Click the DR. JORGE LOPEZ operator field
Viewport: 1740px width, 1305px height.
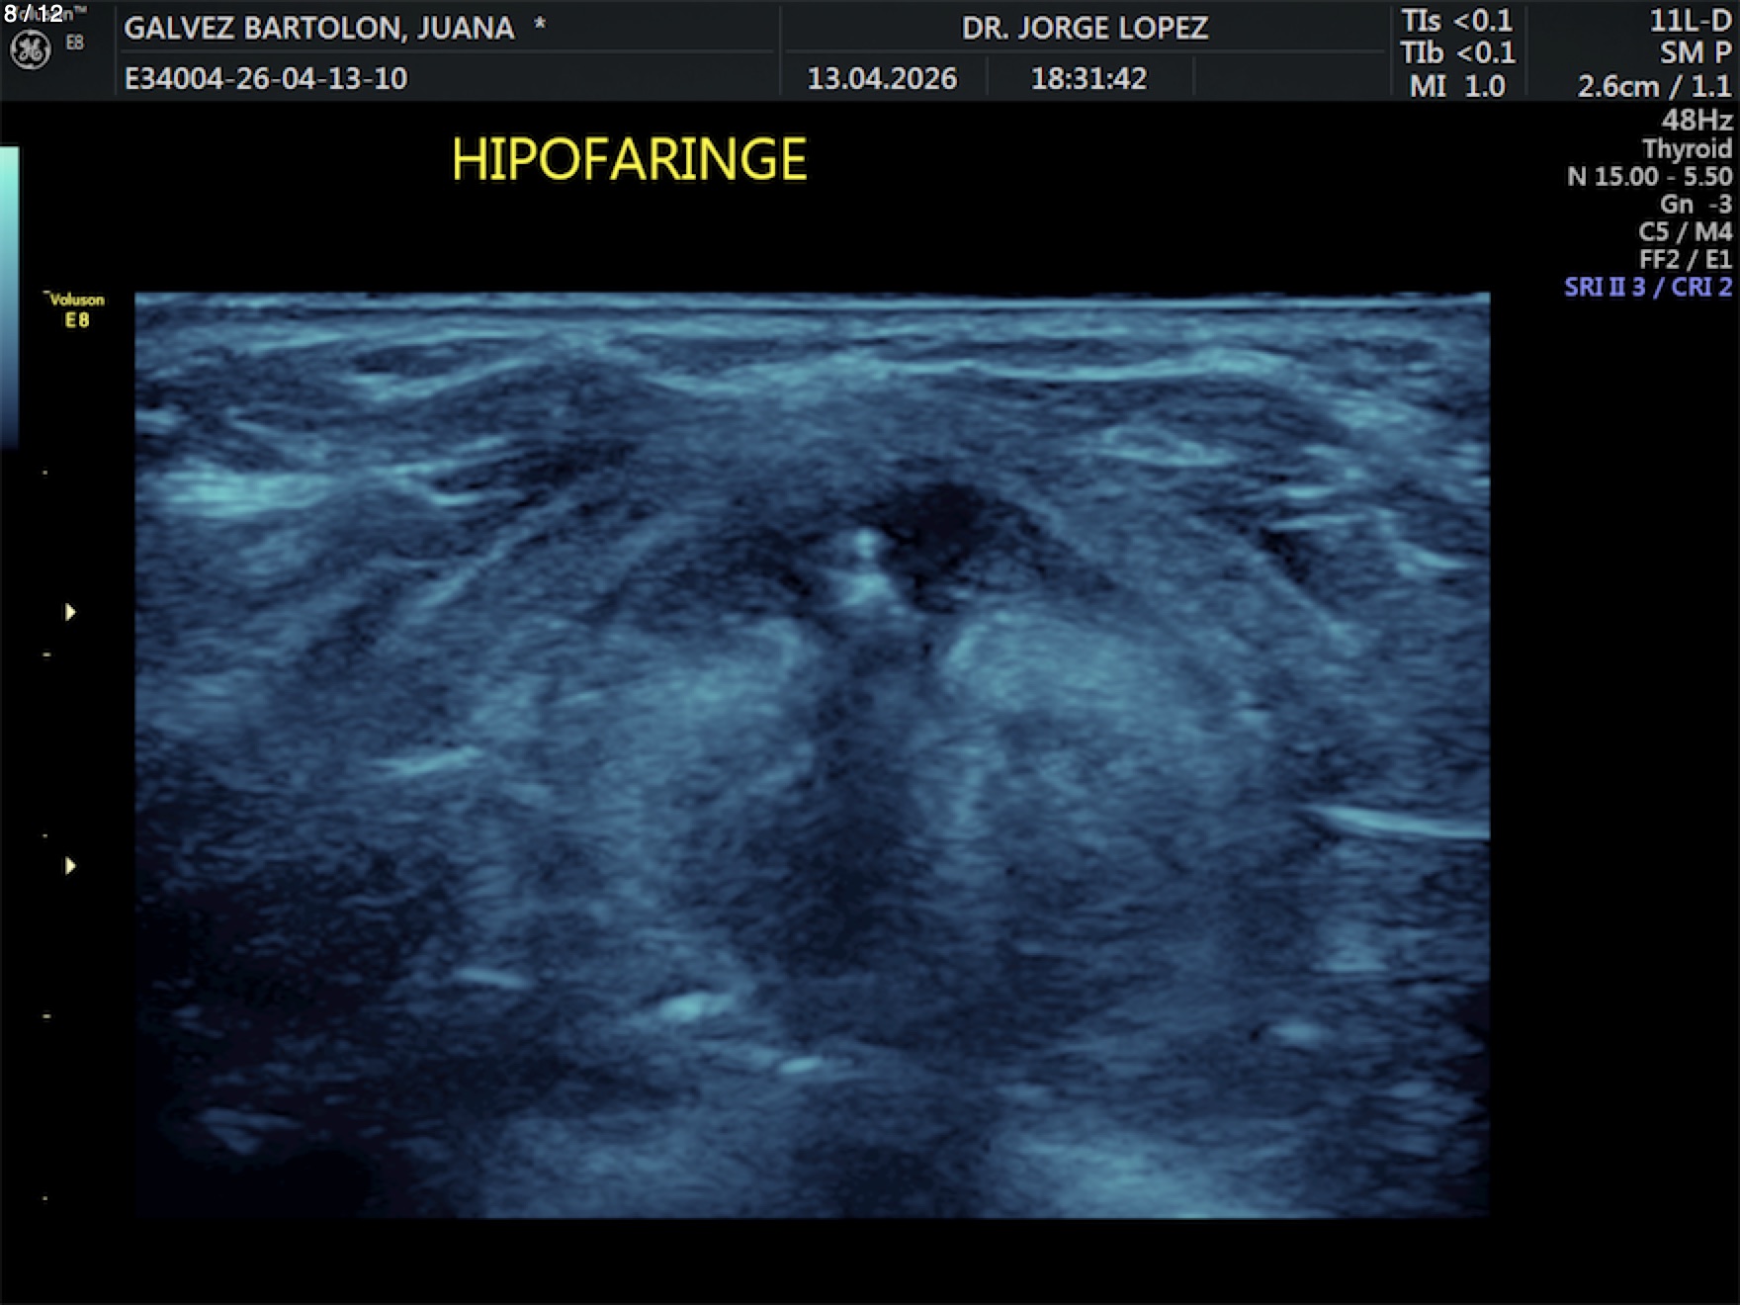tap(1085, 28)
